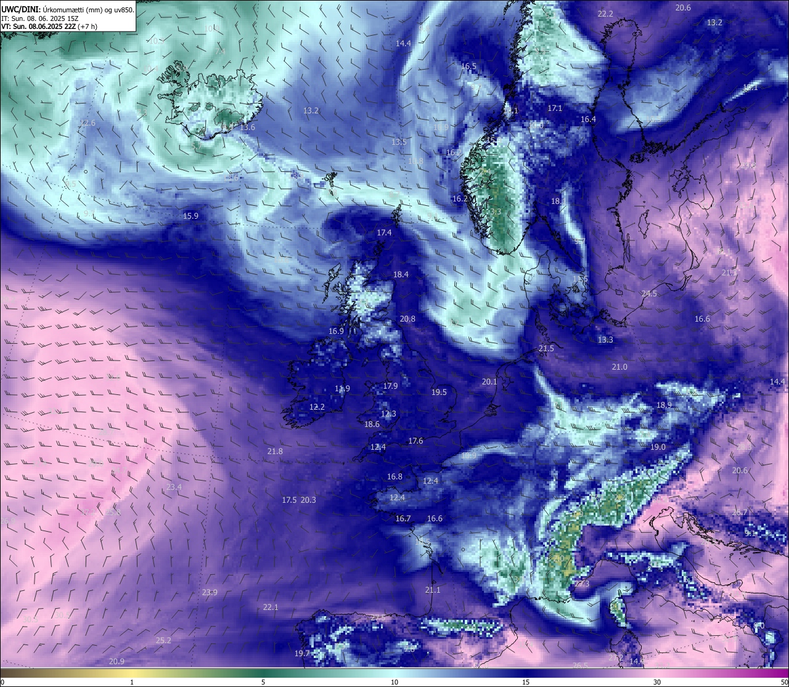Click the 16.4 value by Gulf of Bothnia
Image resolution: width=789 pixels, height=687 pixels.
[588, 119]
